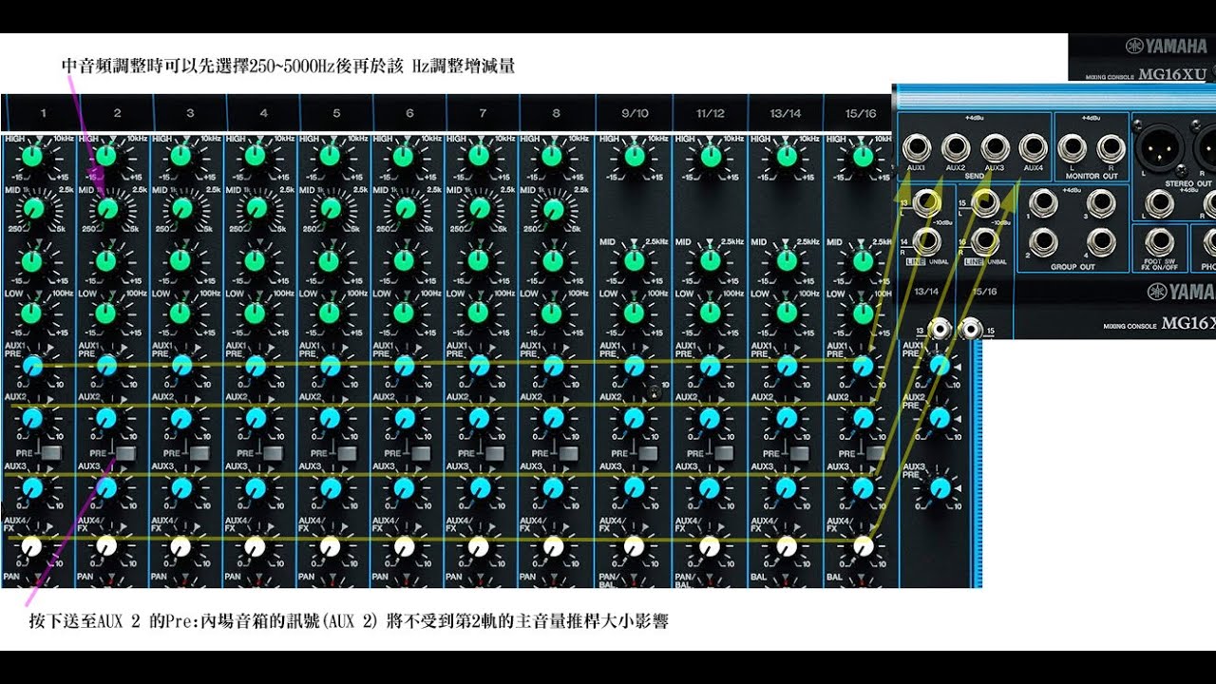Click the "15/16" channel header label

tap(862, 113)
